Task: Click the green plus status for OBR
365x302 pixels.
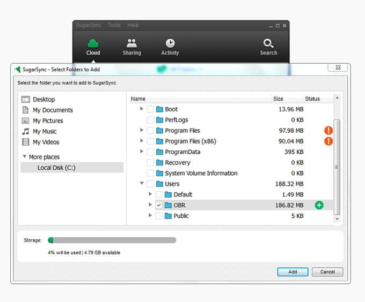Action: click(319, 205)
